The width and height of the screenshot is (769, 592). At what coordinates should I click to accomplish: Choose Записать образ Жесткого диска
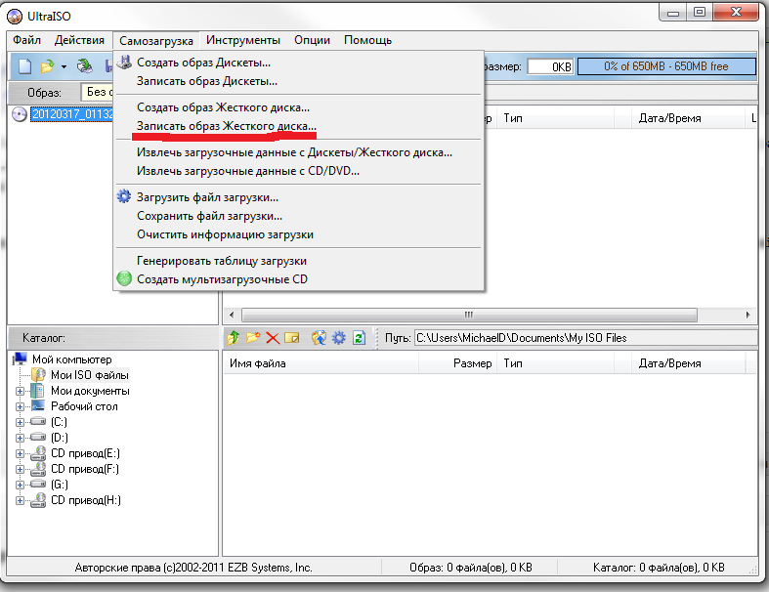pos(299,126)
